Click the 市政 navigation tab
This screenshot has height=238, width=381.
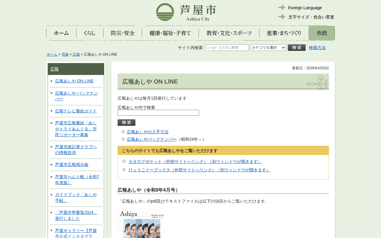click(321, 33)
